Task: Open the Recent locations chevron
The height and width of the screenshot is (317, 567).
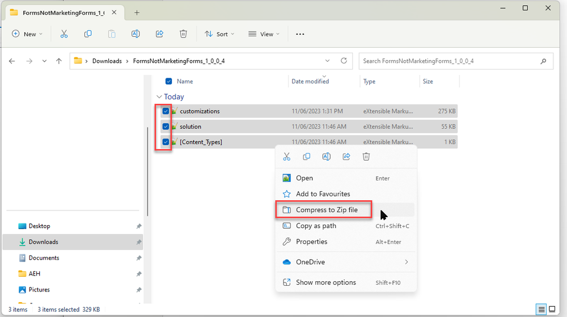Action: pyautogui.click(x=44, y=61)
